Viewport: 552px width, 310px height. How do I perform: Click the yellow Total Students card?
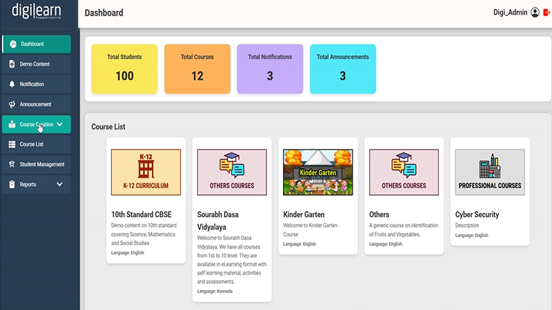[124, 69]
